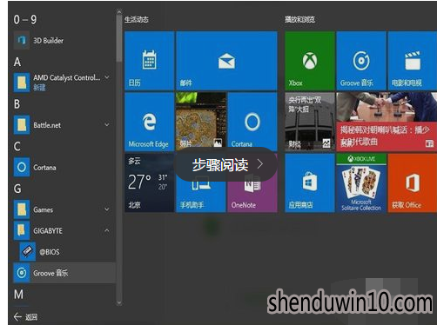The image size is (437, 325).
Task: Open the @BIOS utility icon
Action: (28, 251)
